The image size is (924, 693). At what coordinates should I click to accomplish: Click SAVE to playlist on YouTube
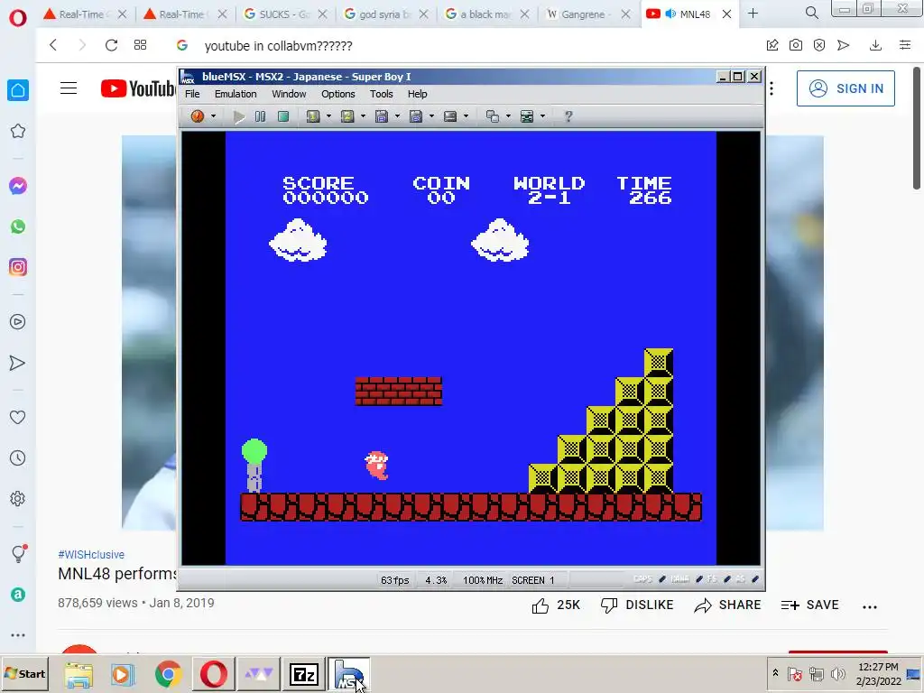point(809,605)
